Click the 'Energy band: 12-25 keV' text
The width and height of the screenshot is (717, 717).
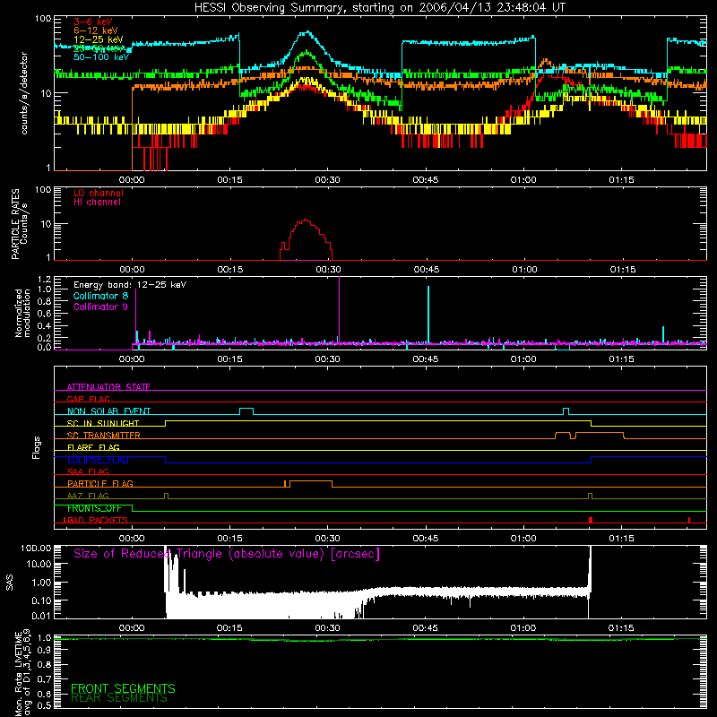point(130,285)
